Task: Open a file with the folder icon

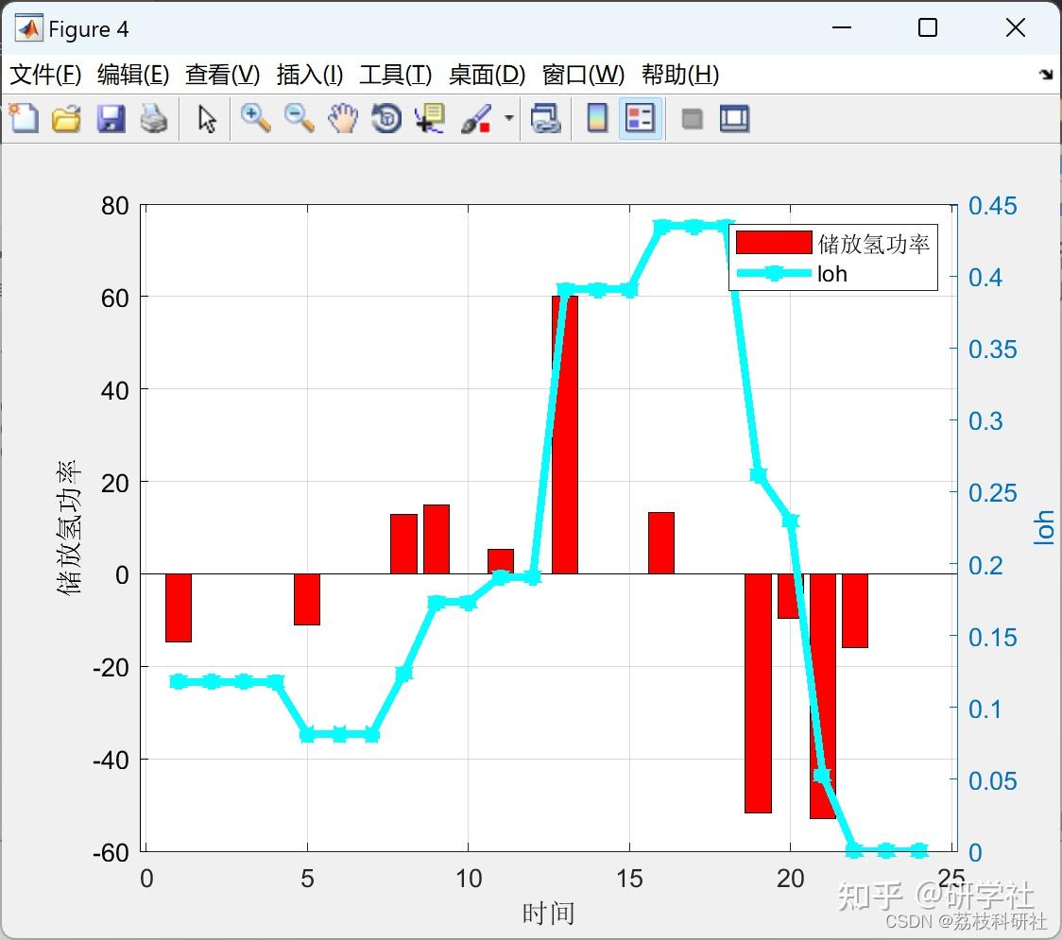Action: tap(66, 118)
